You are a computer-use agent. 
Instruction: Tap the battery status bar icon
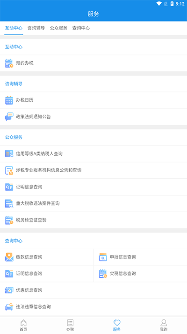(x=172, y=4)
